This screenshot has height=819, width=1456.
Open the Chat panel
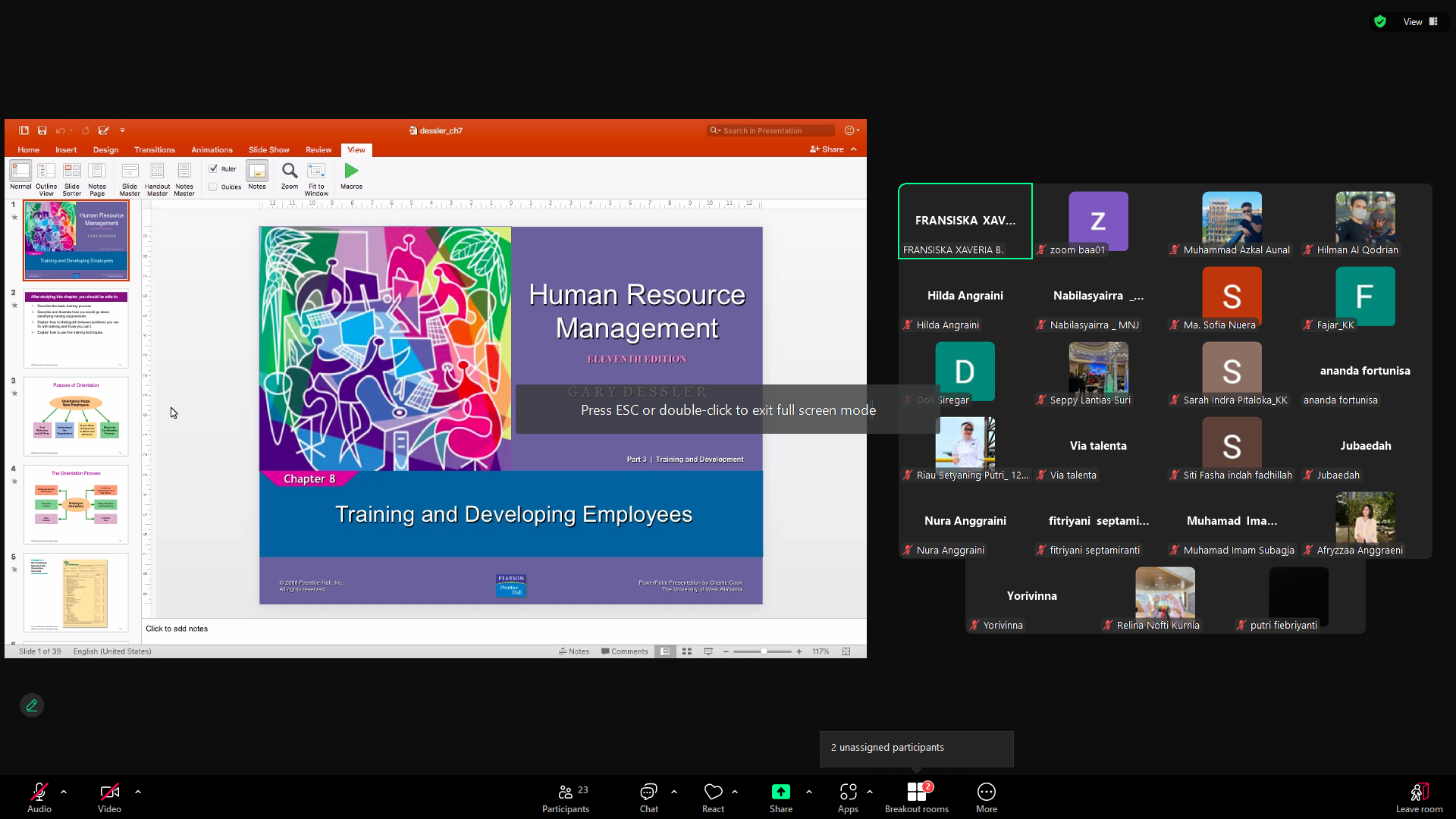coord(649,798)
